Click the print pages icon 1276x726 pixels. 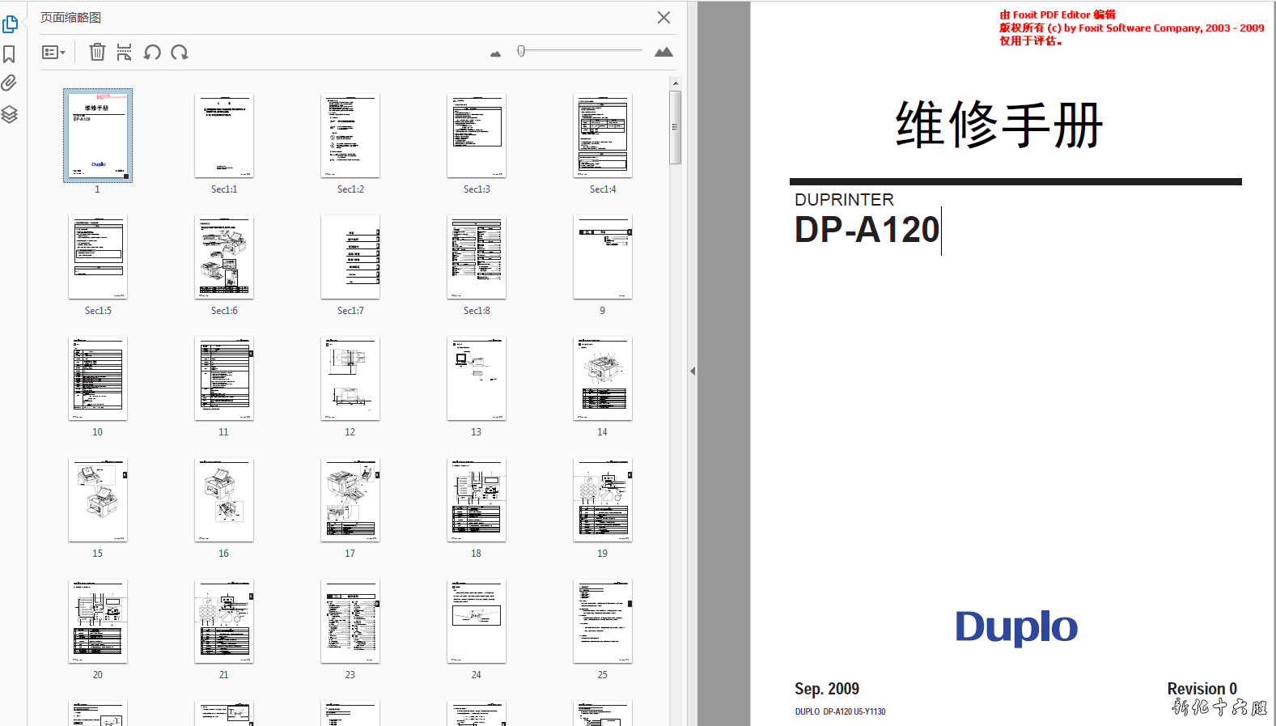click(124, 53)
